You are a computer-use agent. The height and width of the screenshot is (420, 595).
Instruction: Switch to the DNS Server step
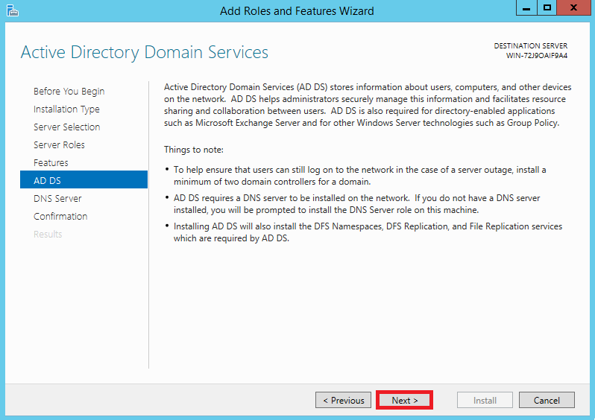[x=57, y=198]
